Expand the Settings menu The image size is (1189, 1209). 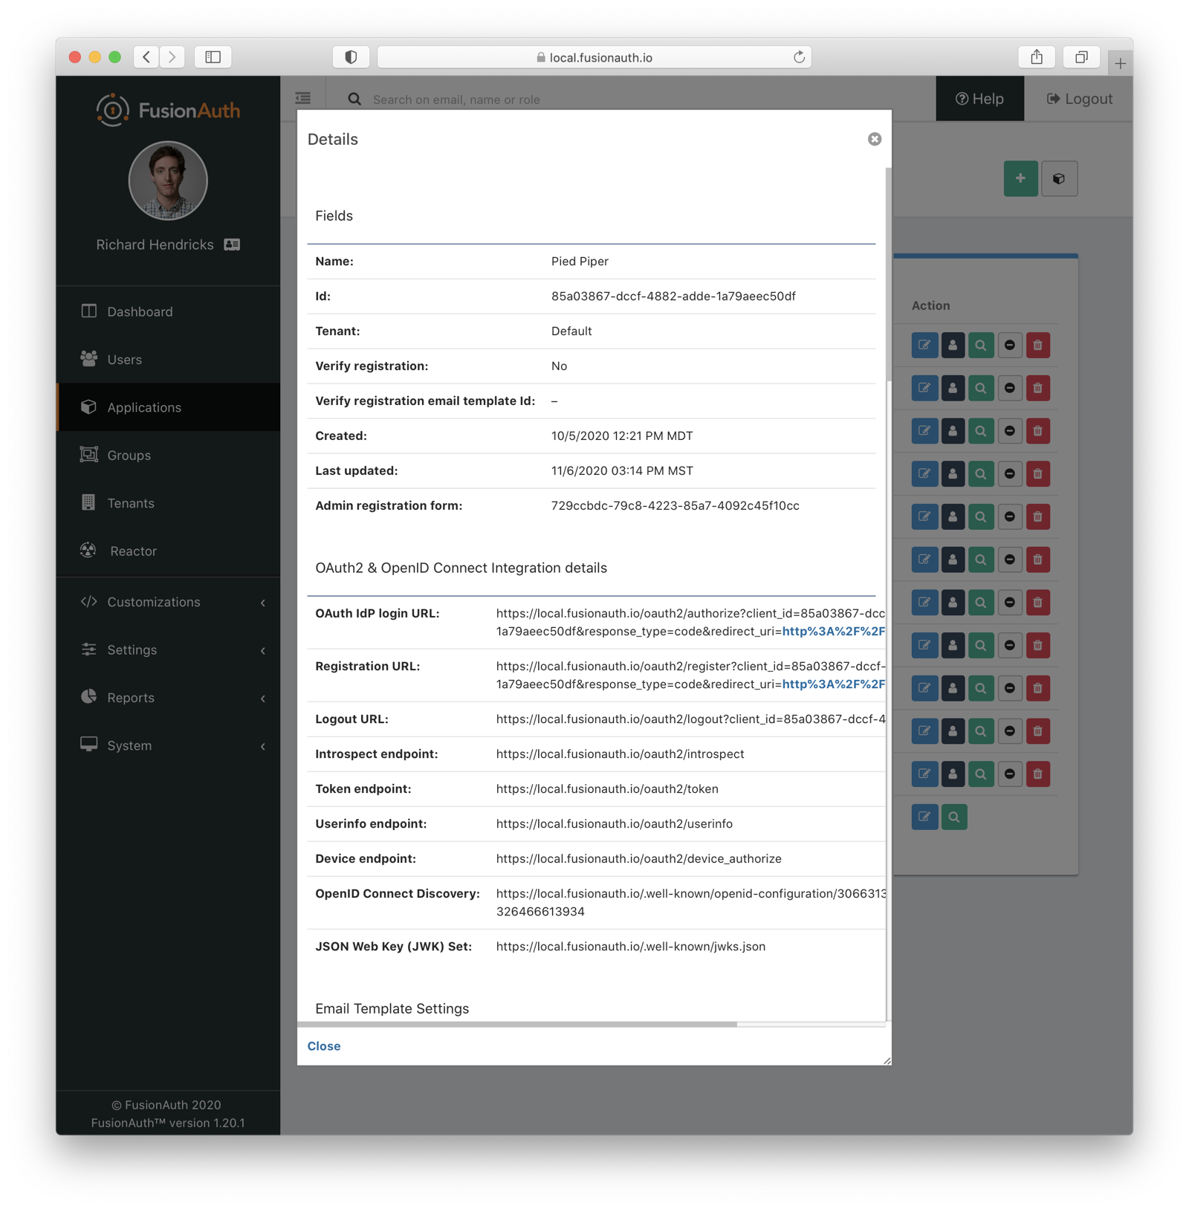point(169,650)
